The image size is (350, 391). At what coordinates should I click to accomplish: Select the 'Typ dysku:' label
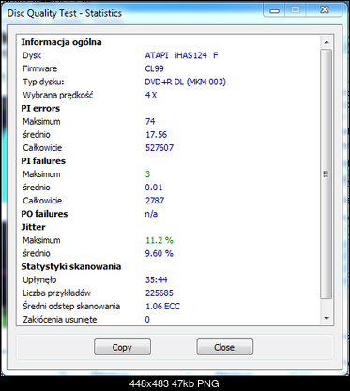[x=43, y=82]
